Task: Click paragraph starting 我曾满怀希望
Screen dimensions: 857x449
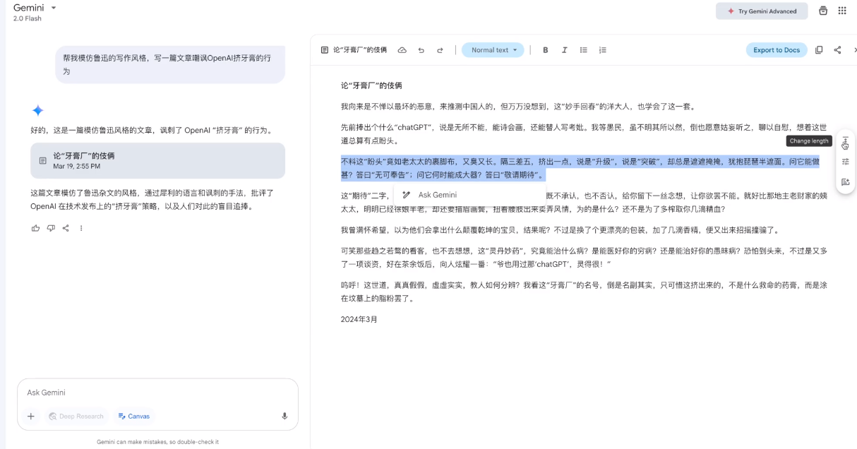Action: point(560,230)
